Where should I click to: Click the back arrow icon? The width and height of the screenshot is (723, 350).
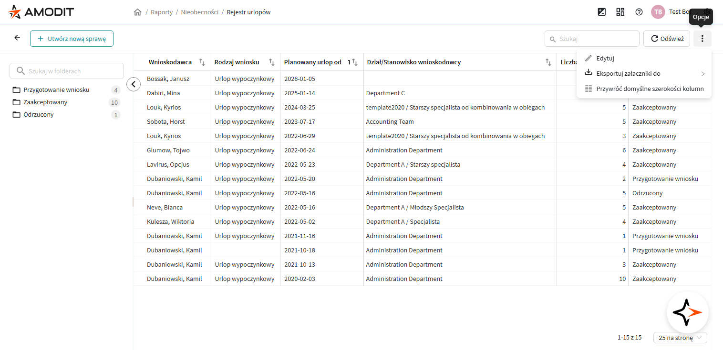point(17,38)
